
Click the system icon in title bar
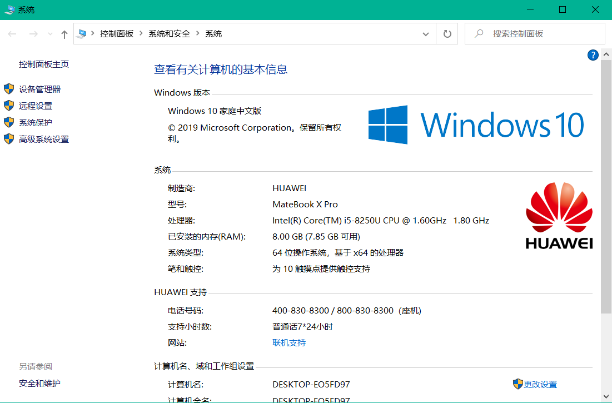pyautogui.click(x=9, y=10)
